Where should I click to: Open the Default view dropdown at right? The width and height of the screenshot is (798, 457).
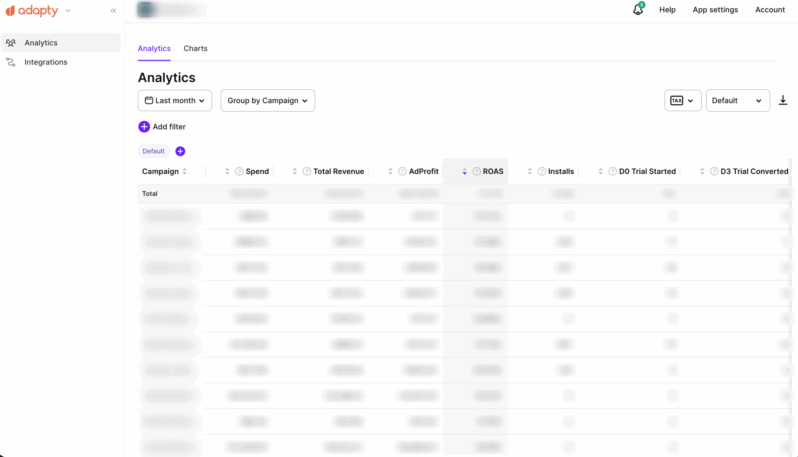[x=738, y=100]
